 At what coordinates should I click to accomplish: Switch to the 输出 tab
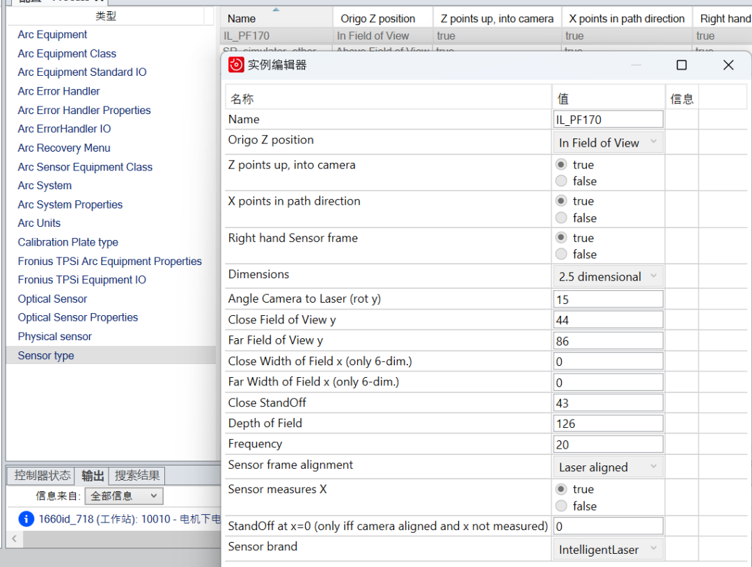point(92,475)
